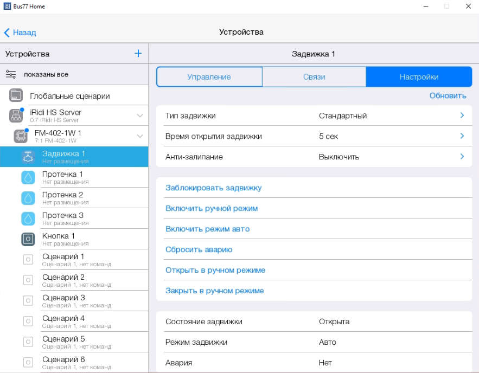Click the FM-402-1W 1 chip icon
This screenshot has height=373, width=479.
tap(21, 136)
